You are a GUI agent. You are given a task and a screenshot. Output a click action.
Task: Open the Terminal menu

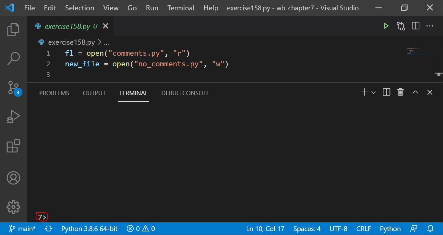181,8
